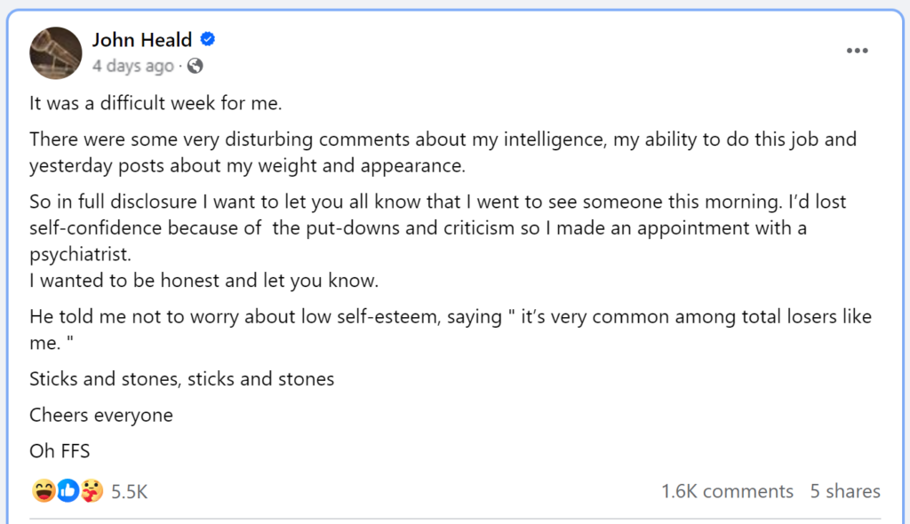This screenshot has width=910, height=524.
Task: Click the 'Oh FFS' line
Action: [x=60, y=451]
